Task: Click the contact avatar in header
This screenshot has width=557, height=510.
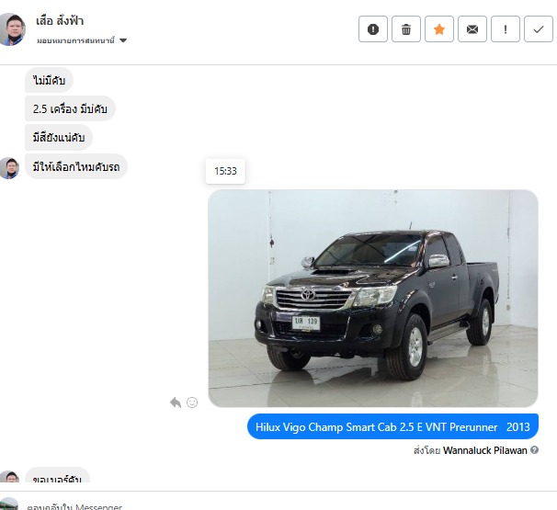Action: [x=12, y=29]
